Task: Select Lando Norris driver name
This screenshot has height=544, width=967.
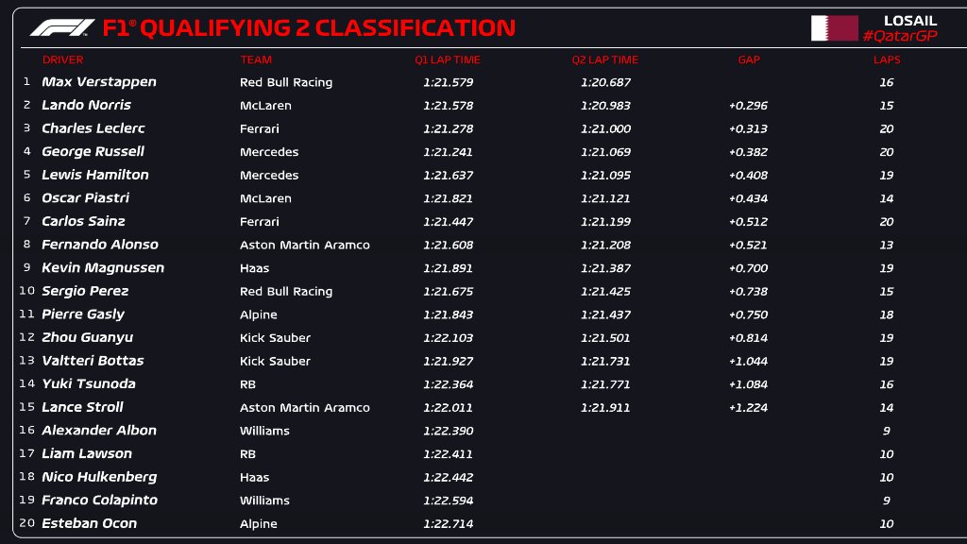Action: [x=86, y=105]
